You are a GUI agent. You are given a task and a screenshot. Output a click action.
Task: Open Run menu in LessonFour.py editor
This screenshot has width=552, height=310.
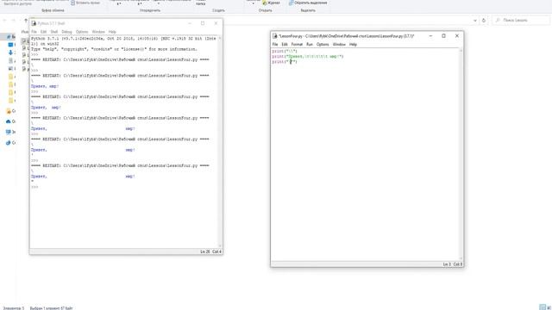click(310, 45)
